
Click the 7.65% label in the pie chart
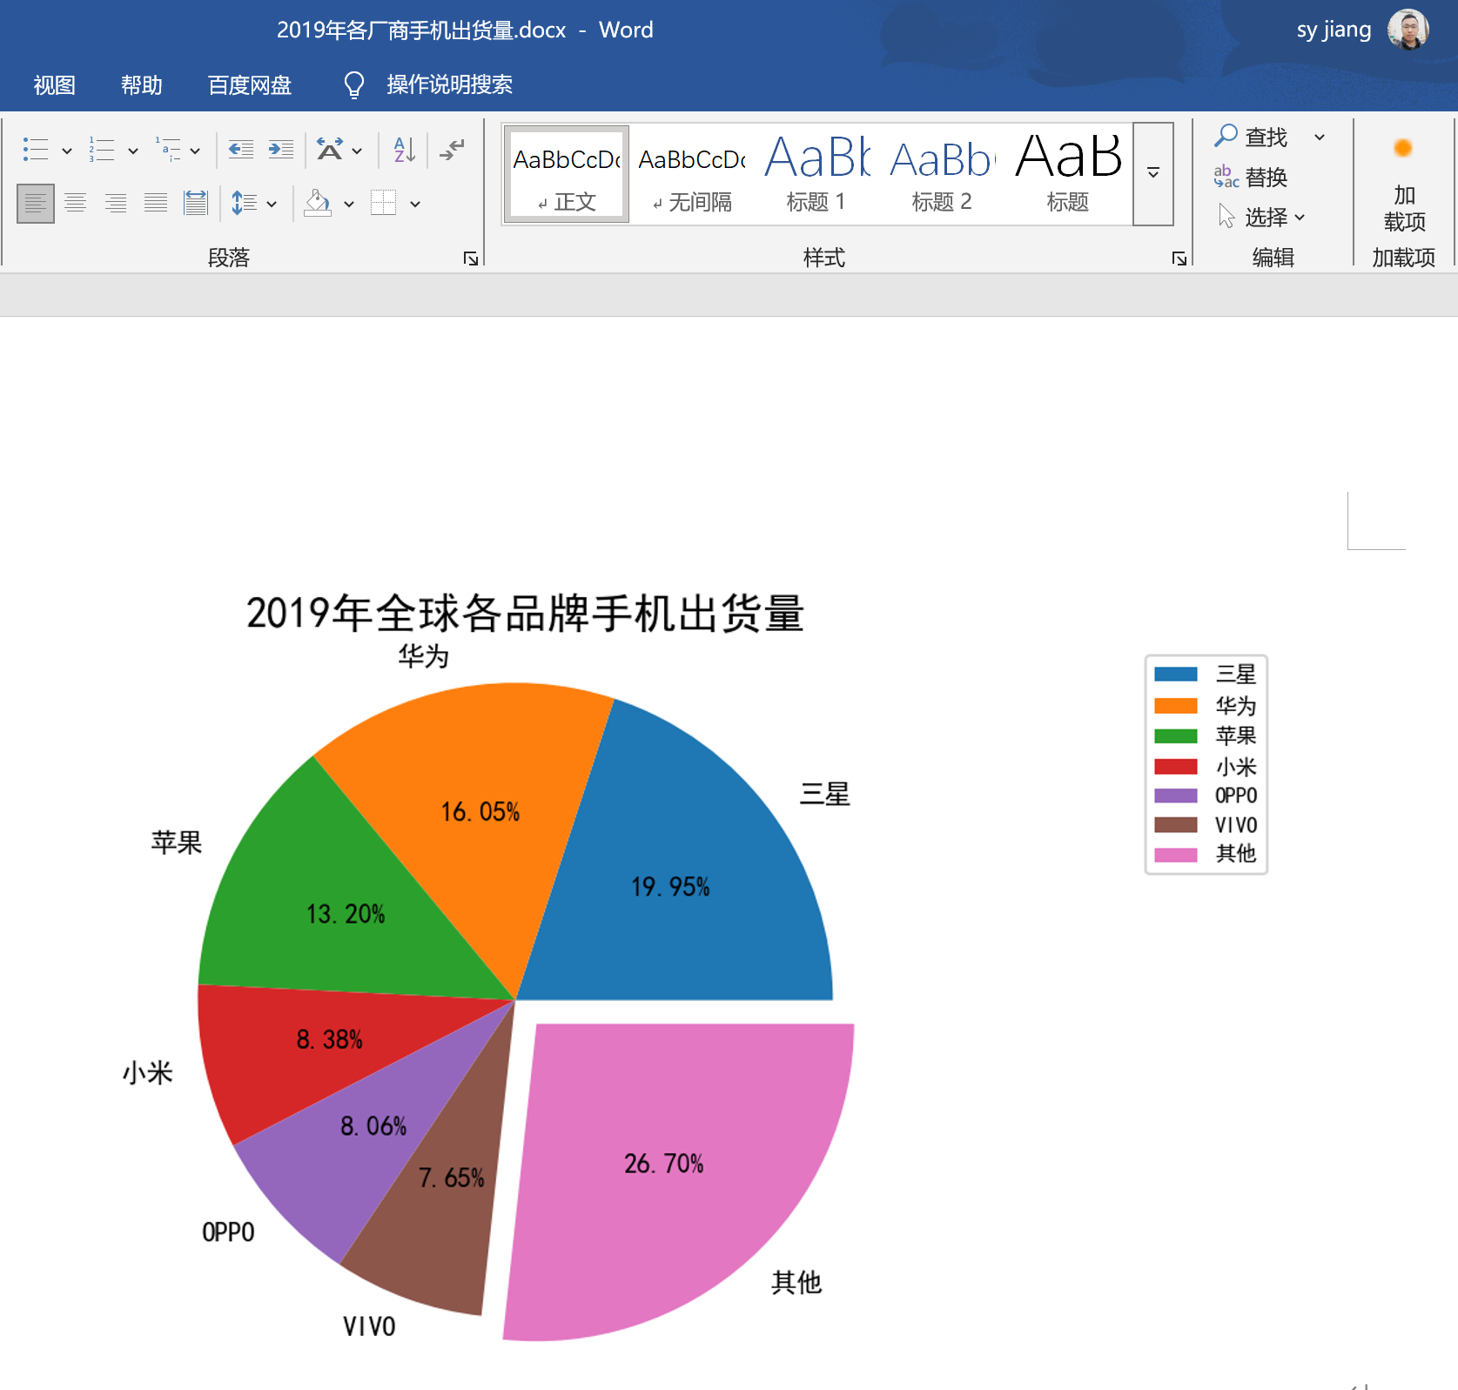pos(451,1178)
